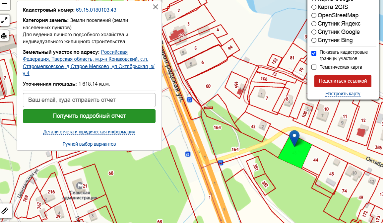The height and width of the screenshot is (223, 387).
Task: Open the Настроить карту link
Action: point(343,94)
